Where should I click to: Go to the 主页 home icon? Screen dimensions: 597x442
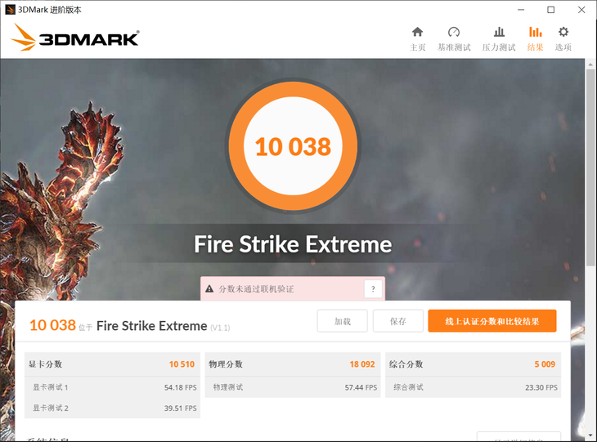[418, 32]
